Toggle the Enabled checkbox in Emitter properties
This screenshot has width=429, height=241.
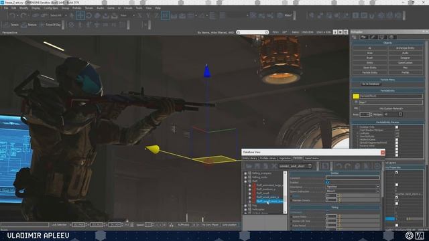pyautogui.click(x=328, y=182)
